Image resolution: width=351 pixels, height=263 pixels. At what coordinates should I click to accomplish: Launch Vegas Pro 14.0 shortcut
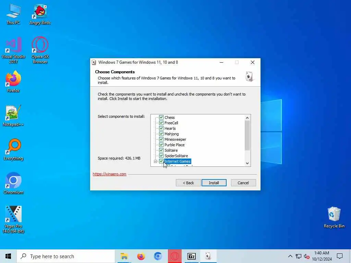point(13,220)
